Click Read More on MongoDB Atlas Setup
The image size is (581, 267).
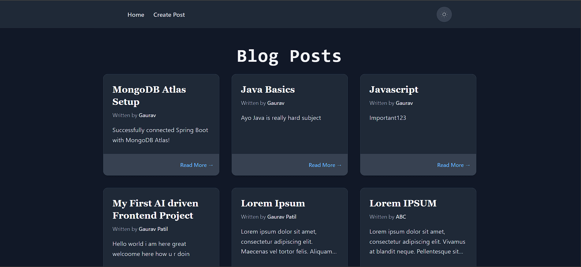tap(196, 165)
